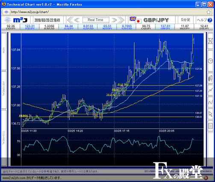Screen dimensions: 215x182
Task: Click the 03/25 17:15 time axis label
Action: tap(121, 131)
